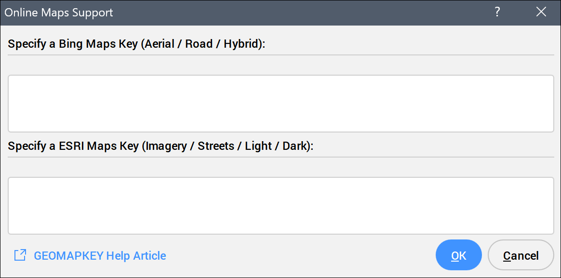Viewport: 561px width, 278px height.
Task: Confirm entered map keys with OK
Action: tap(458, 255)
